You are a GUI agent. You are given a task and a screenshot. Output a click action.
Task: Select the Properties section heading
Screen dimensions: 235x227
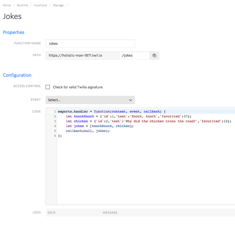[14, 32]
